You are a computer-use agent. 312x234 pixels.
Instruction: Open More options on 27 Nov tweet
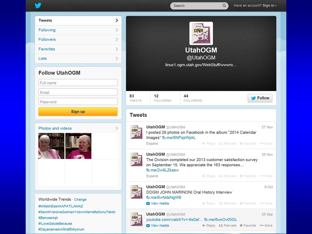click(x=266, y=143)
